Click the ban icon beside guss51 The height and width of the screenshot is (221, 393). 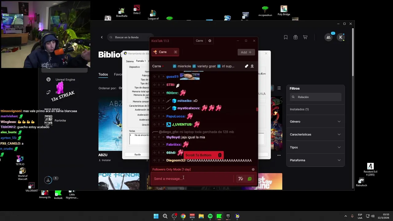point(154,77)
